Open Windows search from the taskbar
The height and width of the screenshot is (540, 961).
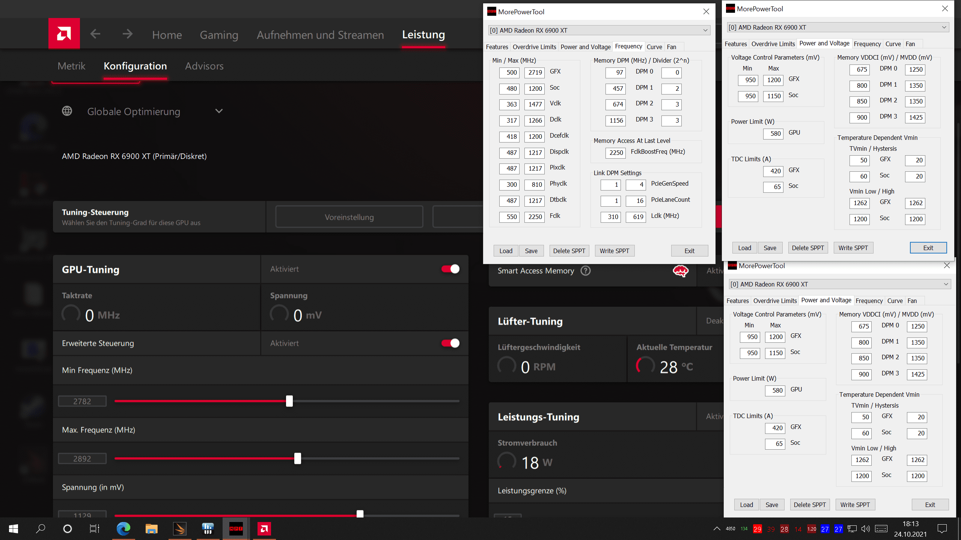click(x=41, y=529)
